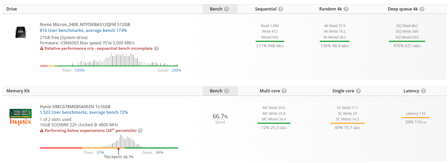
Task: Click the Hynix memory kit logo
Action: pos(21,117)
